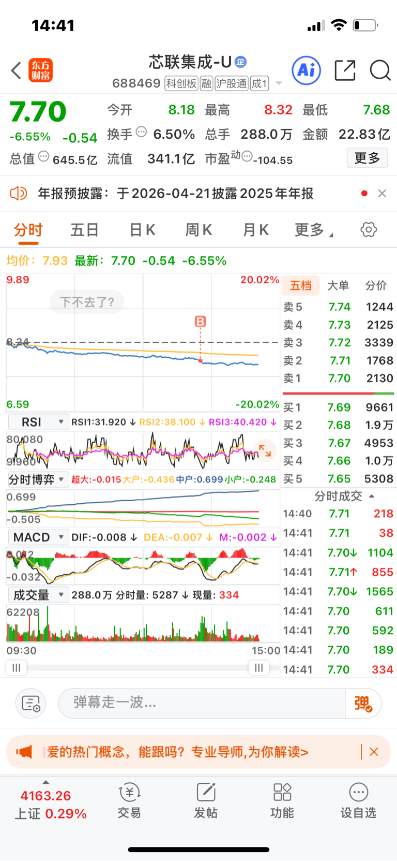Switch to the 分价 tab
This screenshot has width=397, height=861.
(x=376, y=285)
